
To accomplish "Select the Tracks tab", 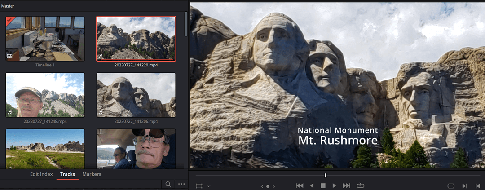I will click(67, 174).
